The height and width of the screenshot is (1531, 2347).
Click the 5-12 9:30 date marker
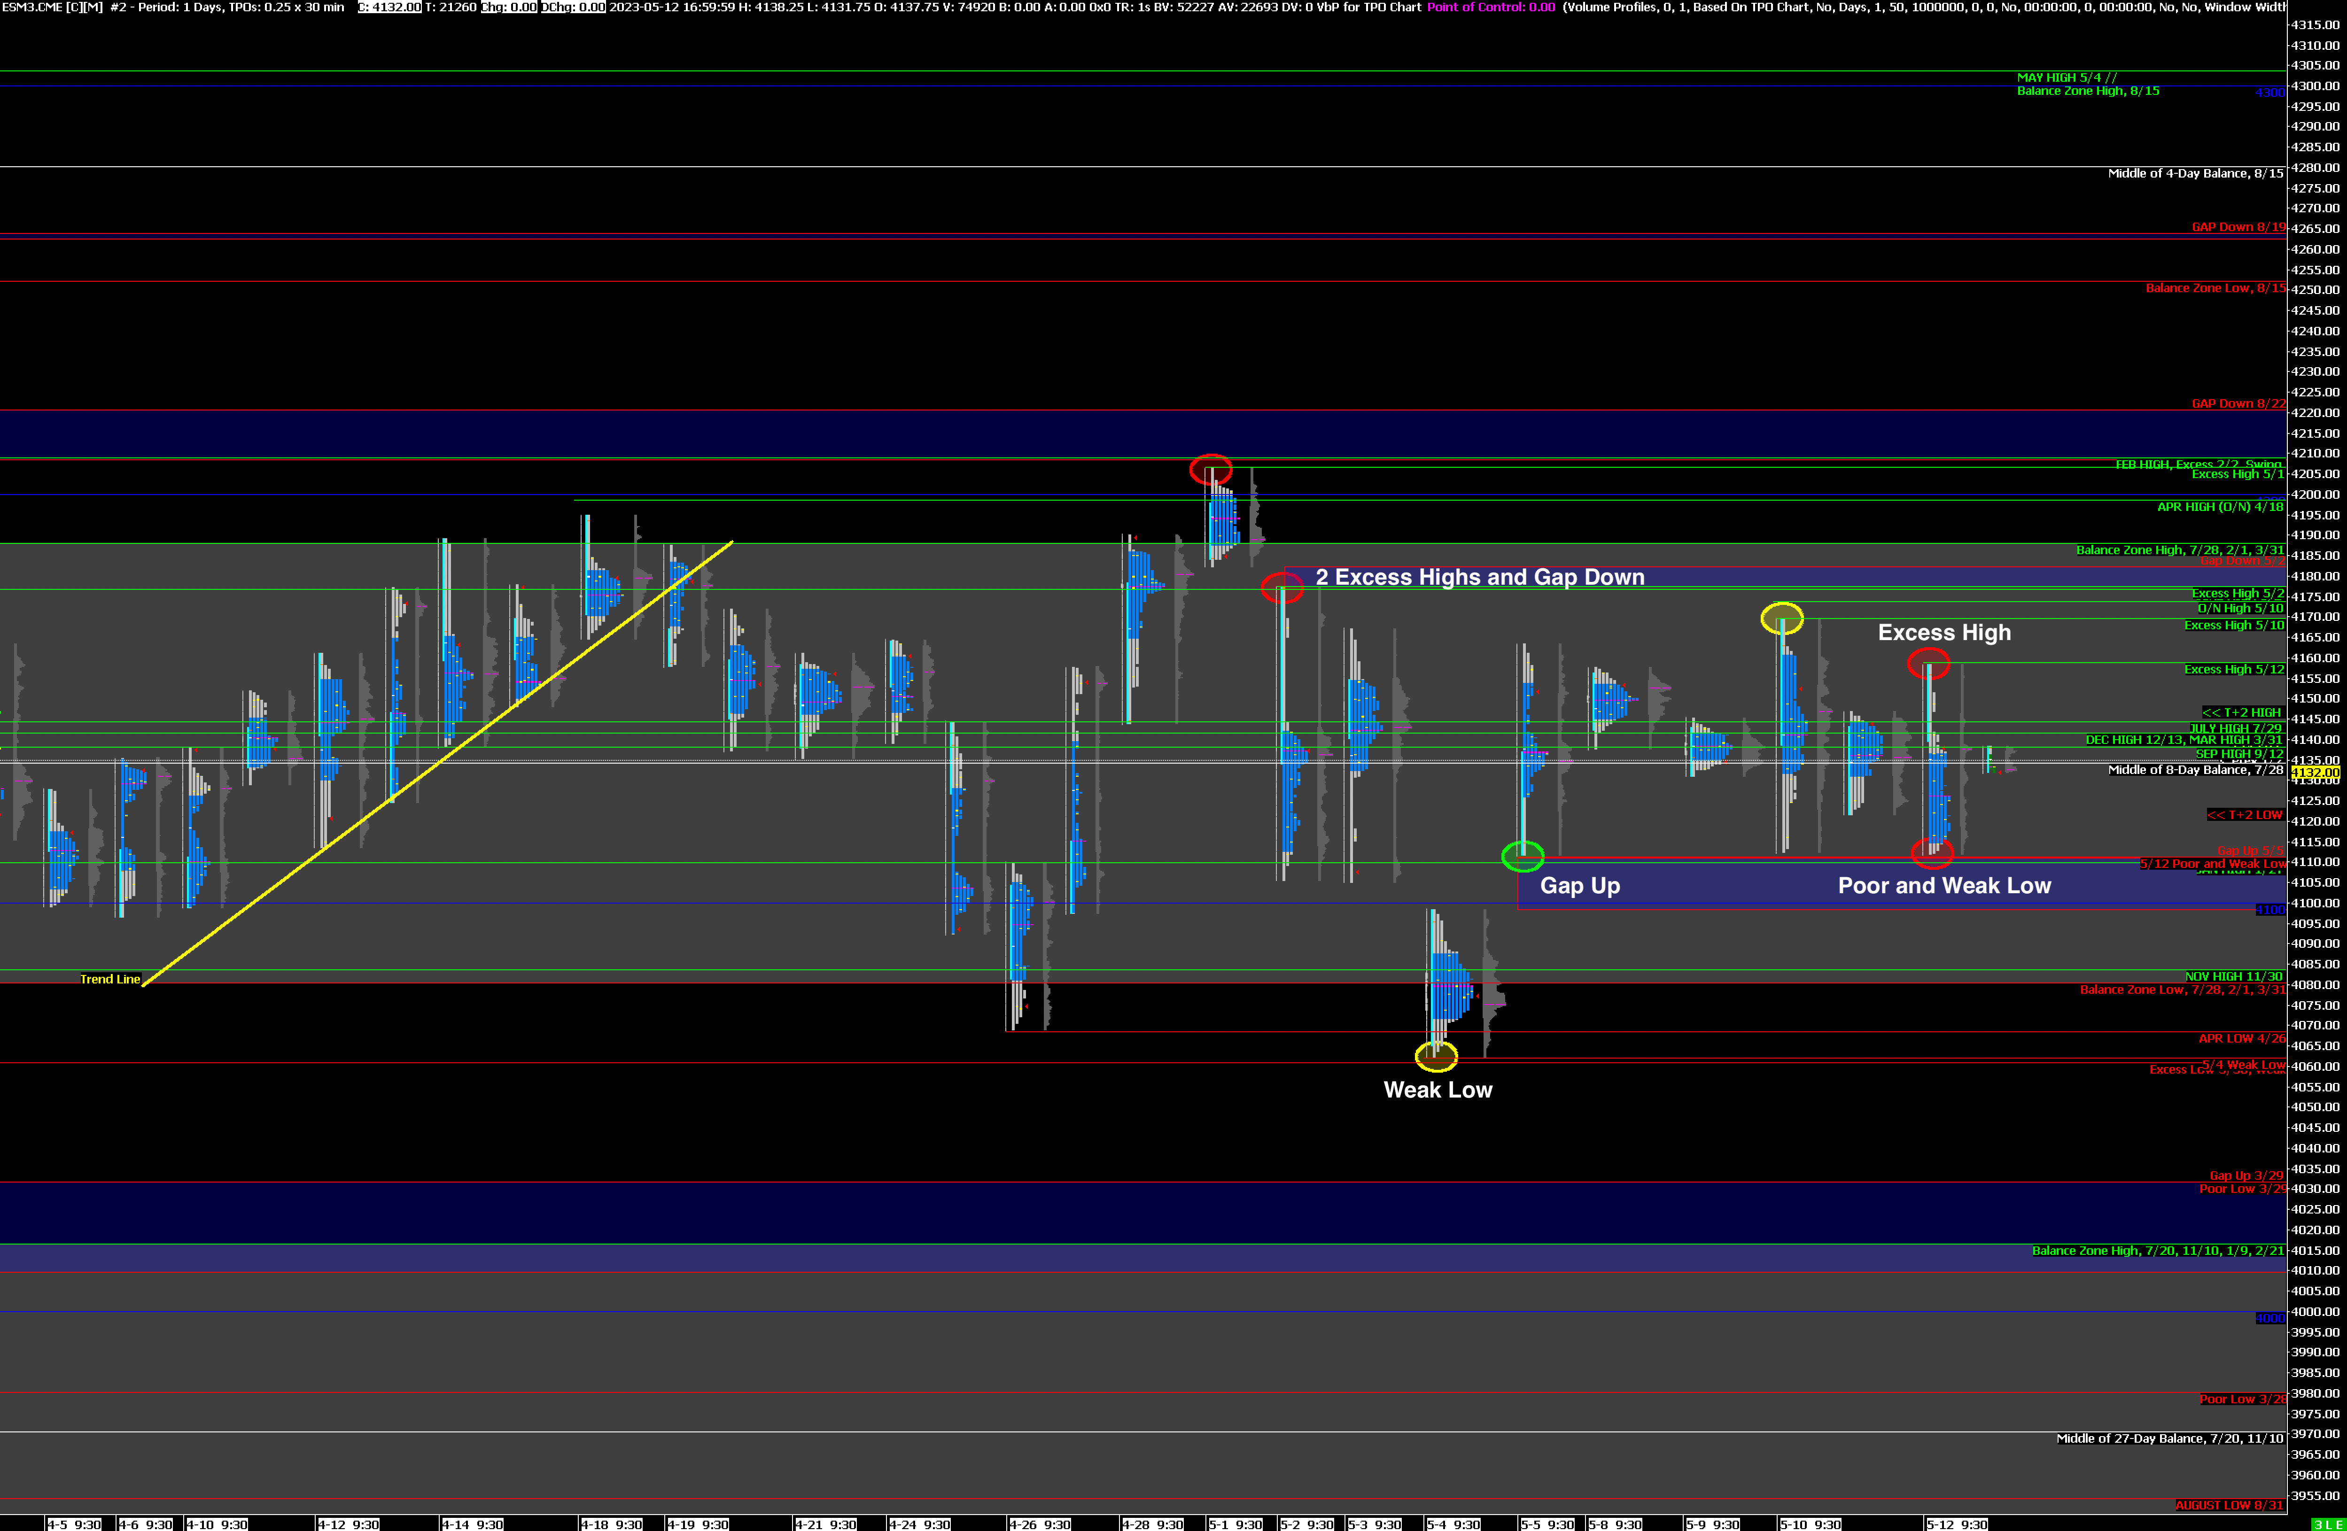tap(1957, 1524)
